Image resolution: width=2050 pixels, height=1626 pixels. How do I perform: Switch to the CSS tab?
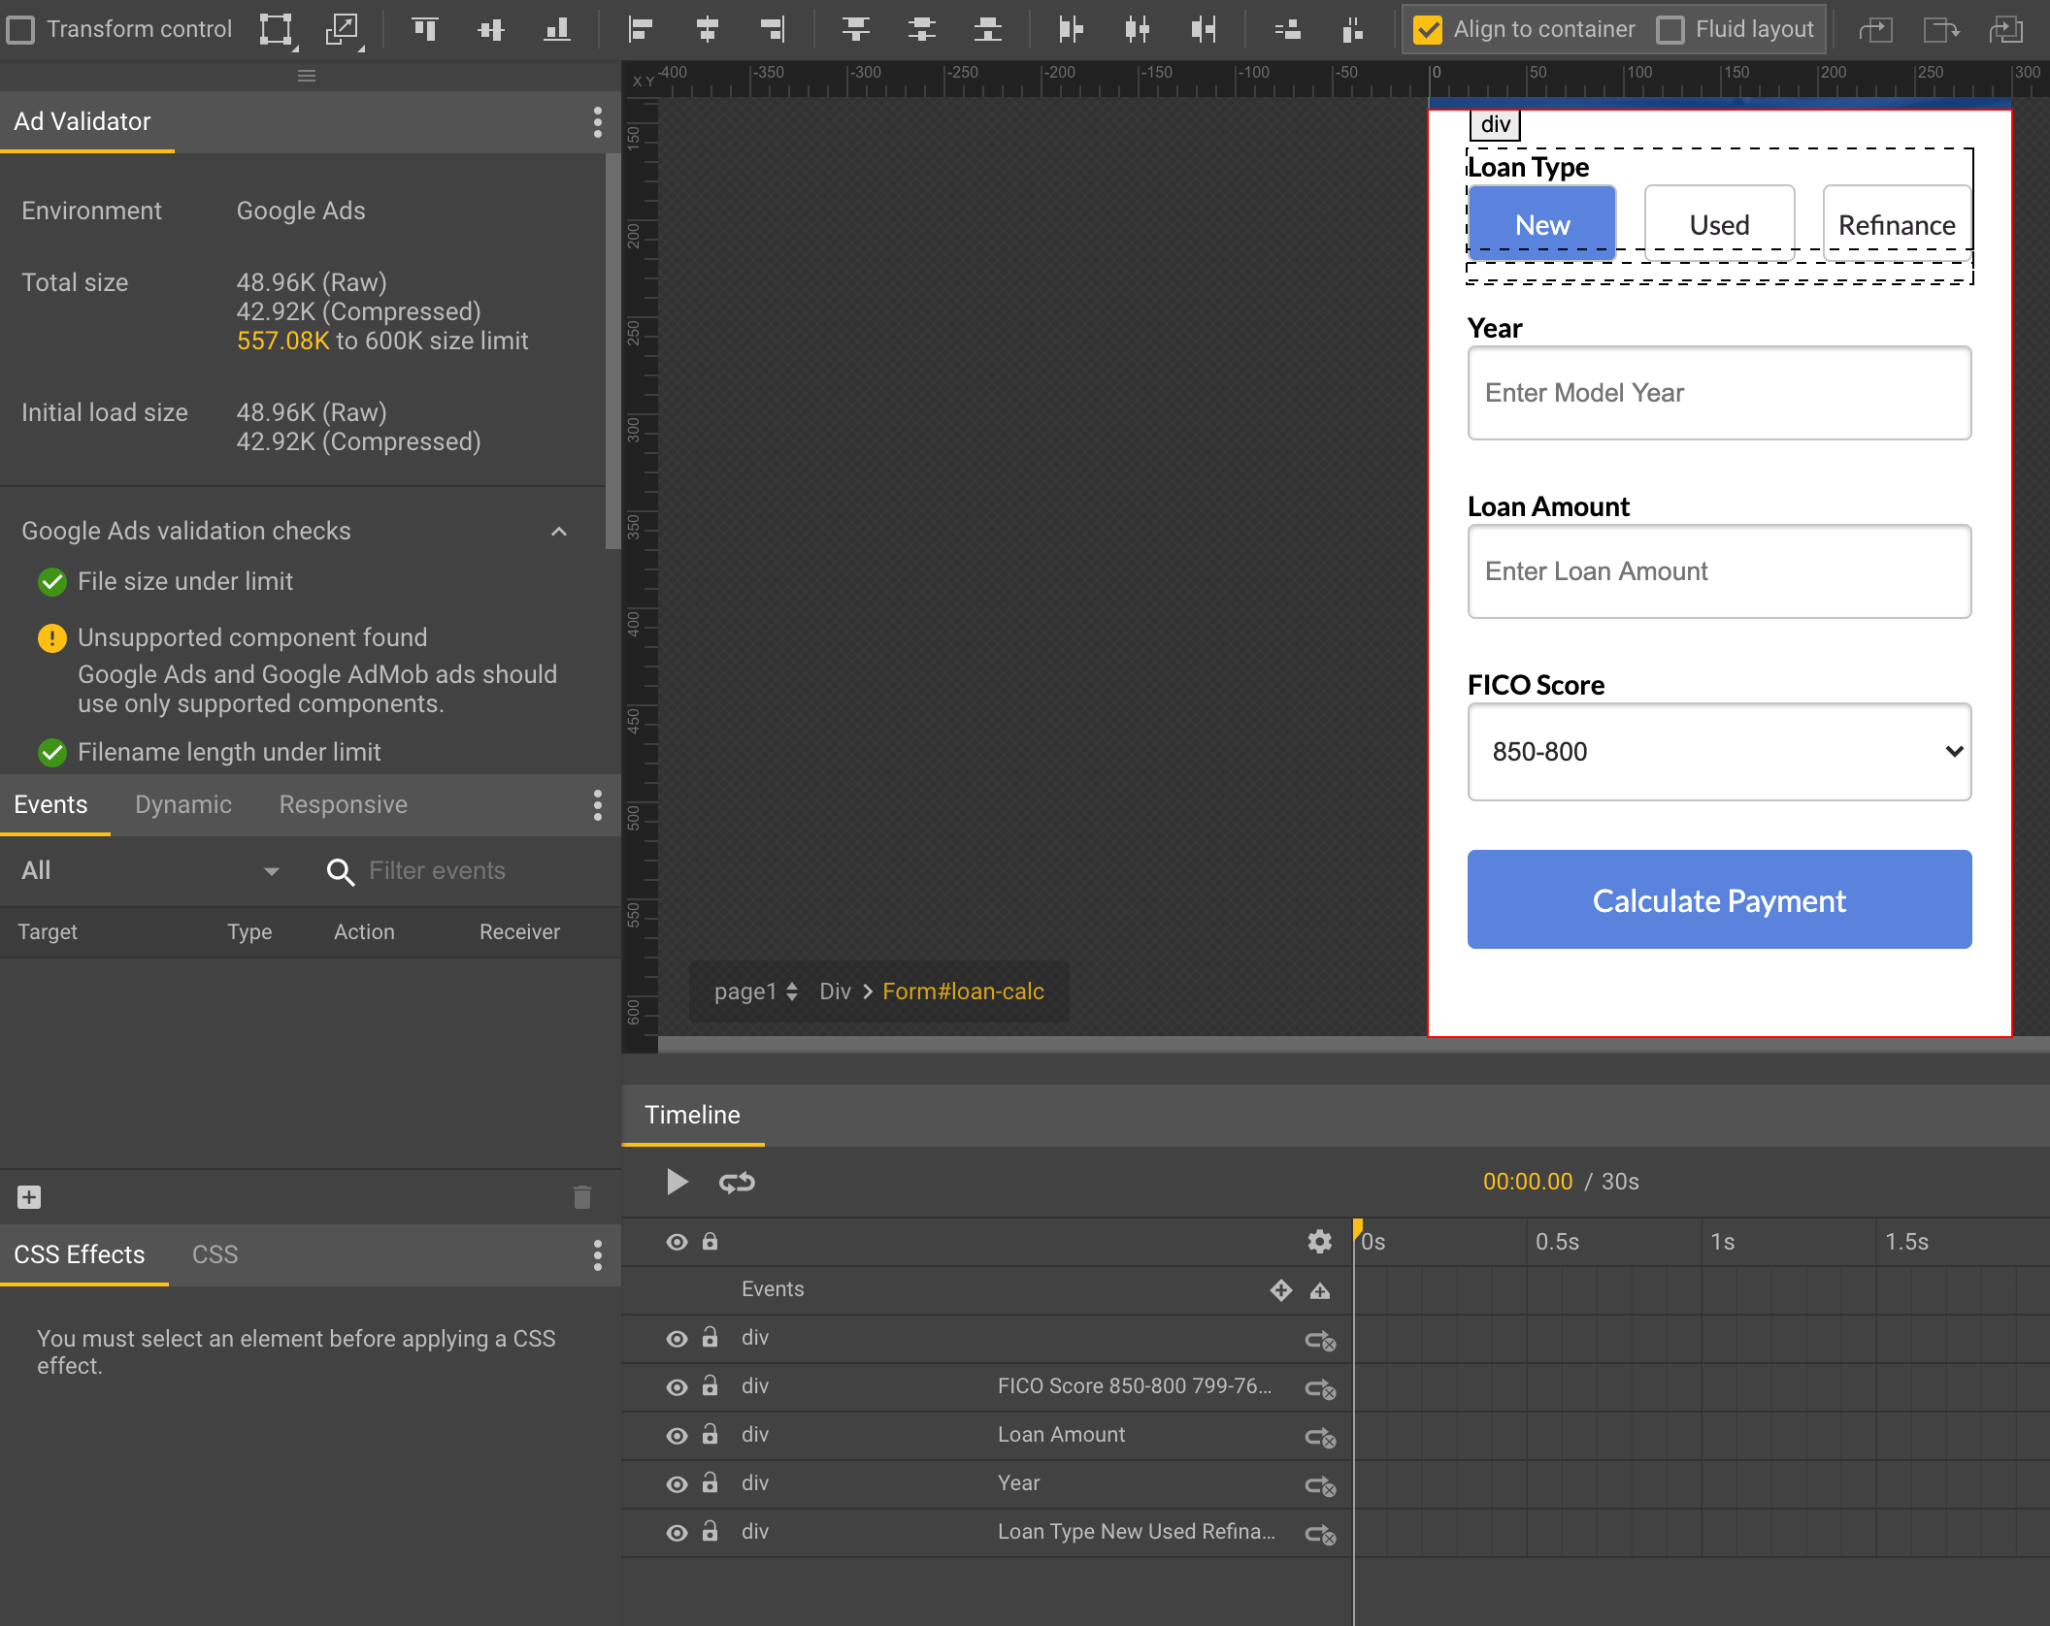click(215, 1254)
